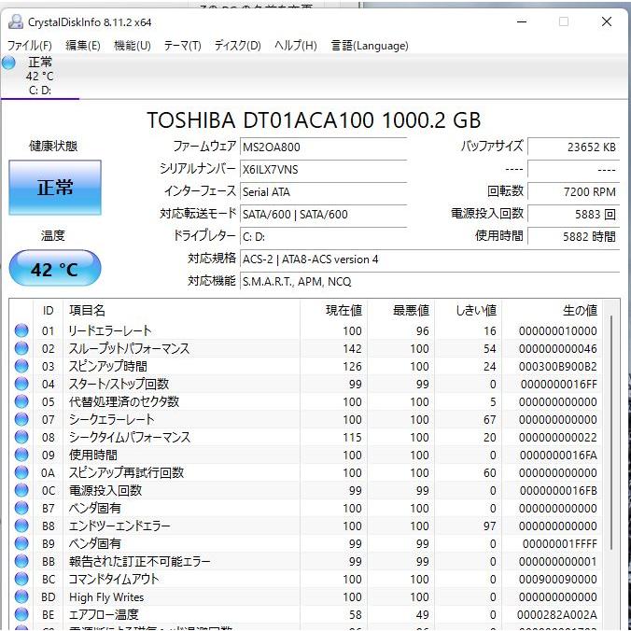Open the 機能(U) menu
Image resolution: width=631 pixels, height=631 pixels.
[132, 46]
